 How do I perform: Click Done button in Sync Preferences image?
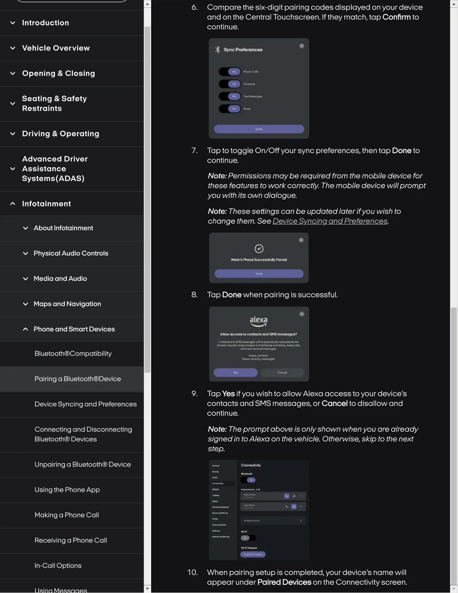[x=259, y=129]
